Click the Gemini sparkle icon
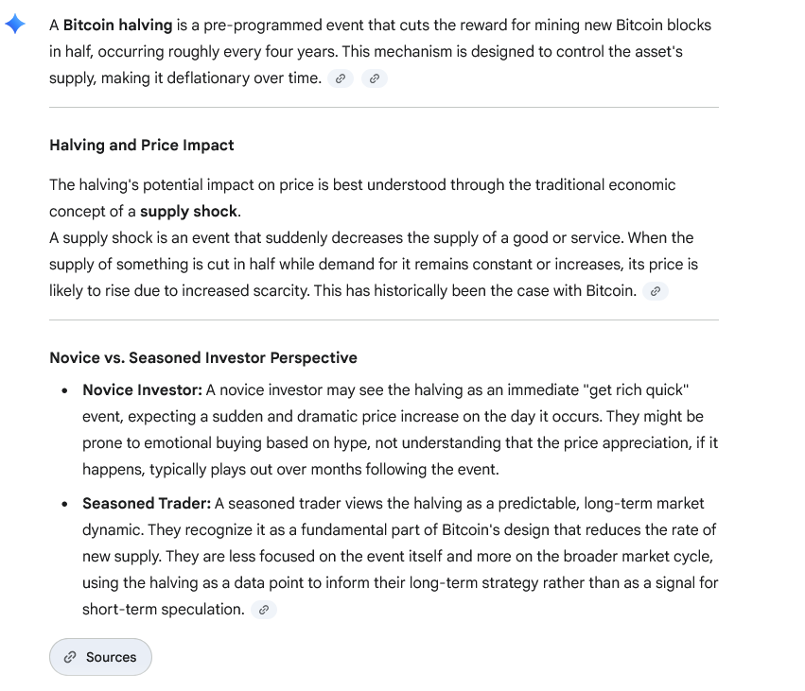 tap(14, 24)
